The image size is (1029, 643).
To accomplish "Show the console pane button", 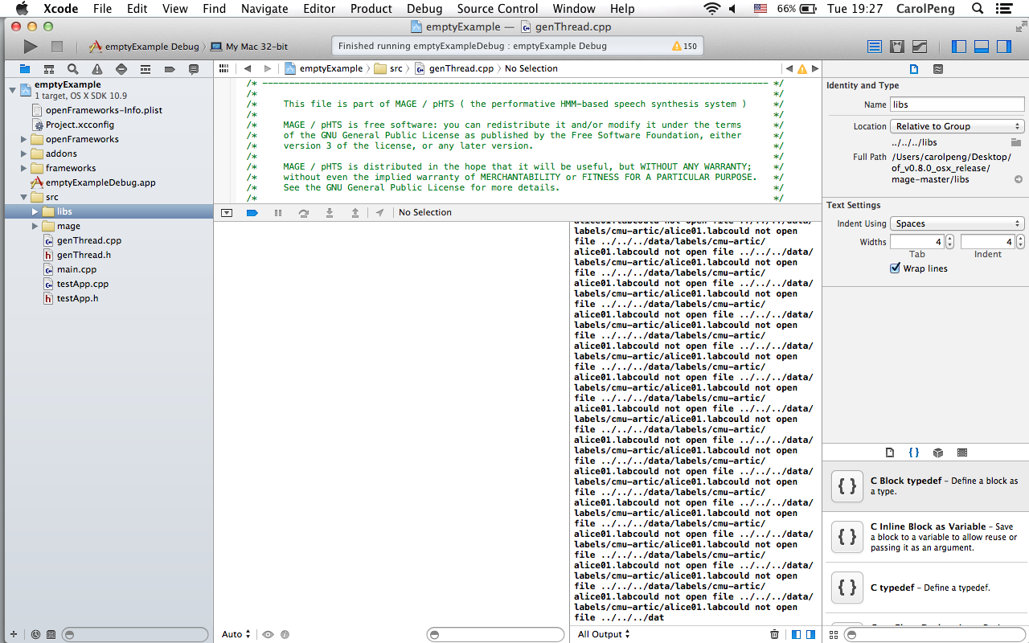I will click(x=810, y=634).
